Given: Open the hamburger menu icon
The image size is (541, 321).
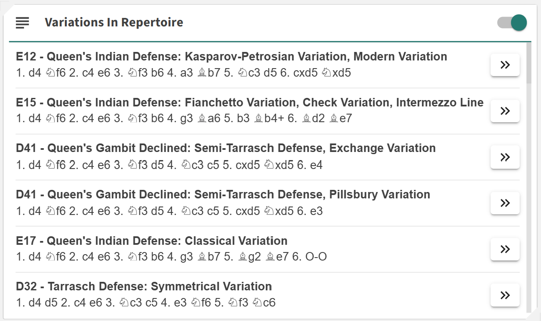Looking at the screenshot, I should coord(22,23).
